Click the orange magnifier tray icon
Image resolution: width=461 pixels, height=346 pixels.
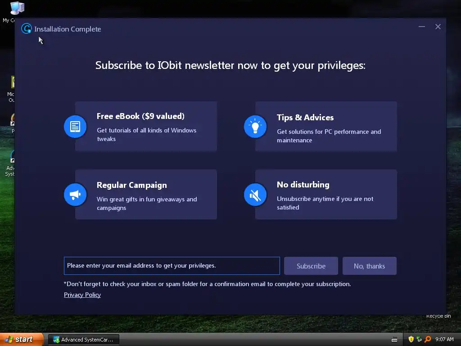pyautogui.click(x=428, y=339)
